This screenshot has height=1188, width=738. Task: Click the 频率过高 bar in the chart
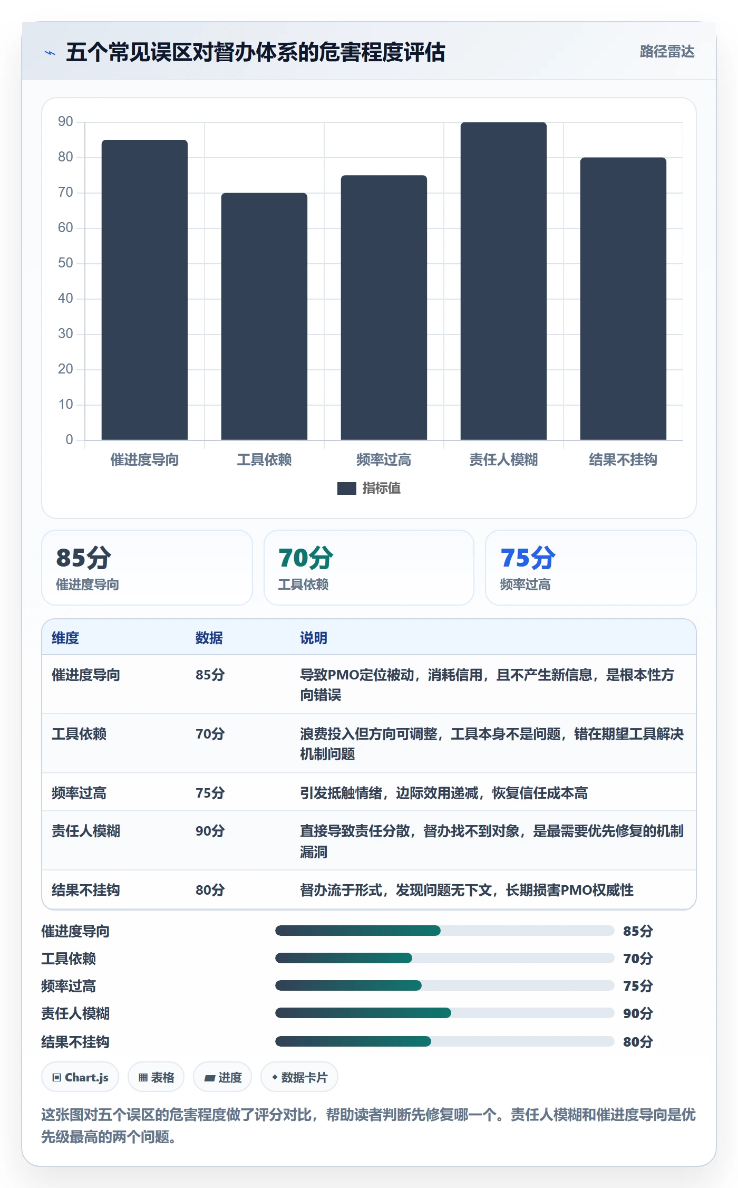[384, 308]
